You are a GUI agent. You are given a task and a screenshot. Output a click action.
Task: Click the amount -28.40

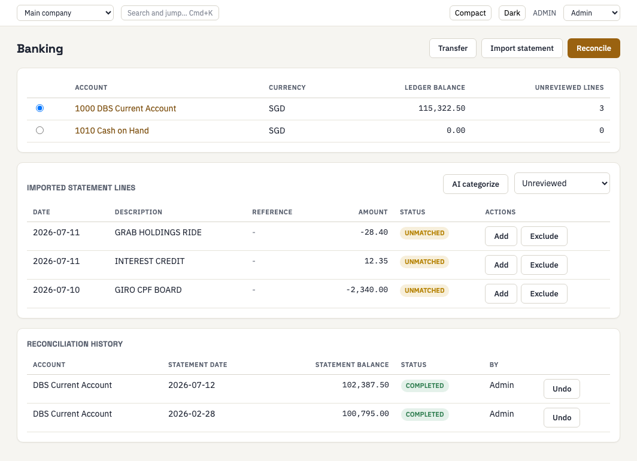(x=374, y=232)
